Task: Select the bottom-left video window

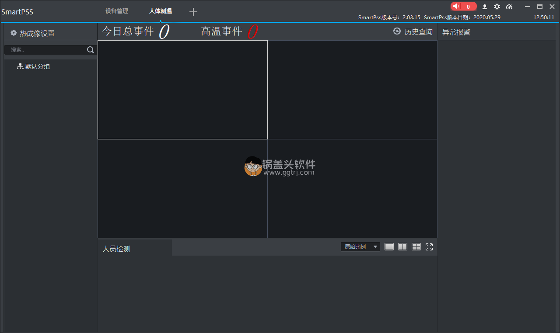Action: (182, 188)
